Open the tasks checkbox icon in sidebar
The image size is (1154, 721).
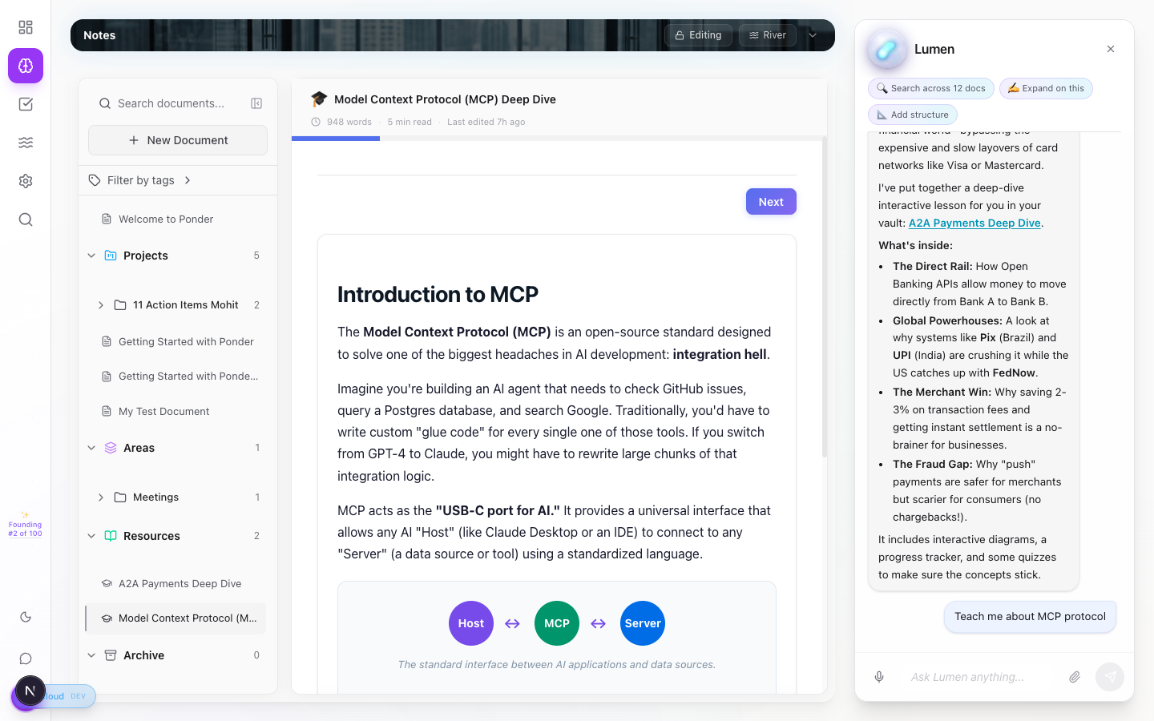pos(26,104)
